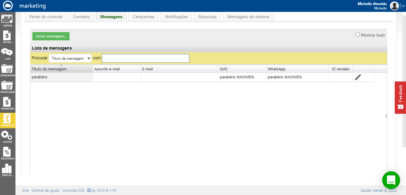
Task: Open the green chat support bubble
Action: point(391,180)
